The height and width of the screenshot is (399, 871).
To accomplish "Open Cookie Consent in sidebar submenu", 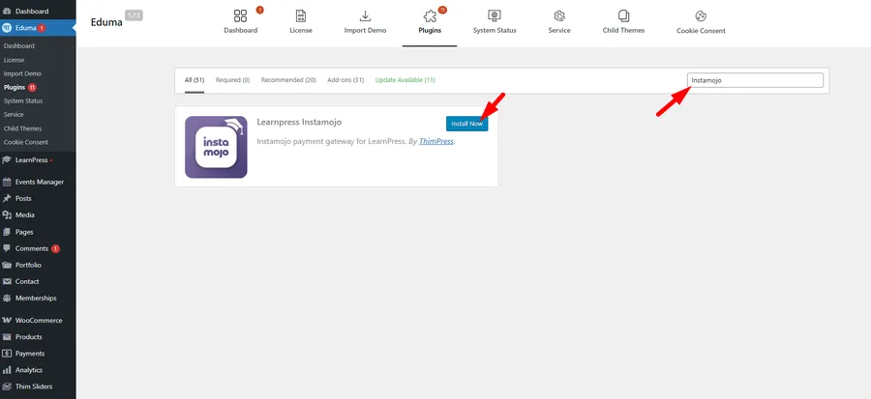I will pos(25,142).
